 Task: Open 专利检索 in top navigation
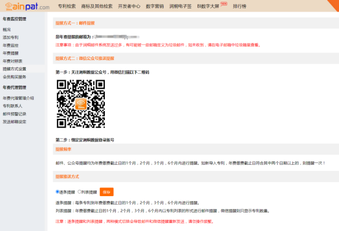[x=67, y=6]
